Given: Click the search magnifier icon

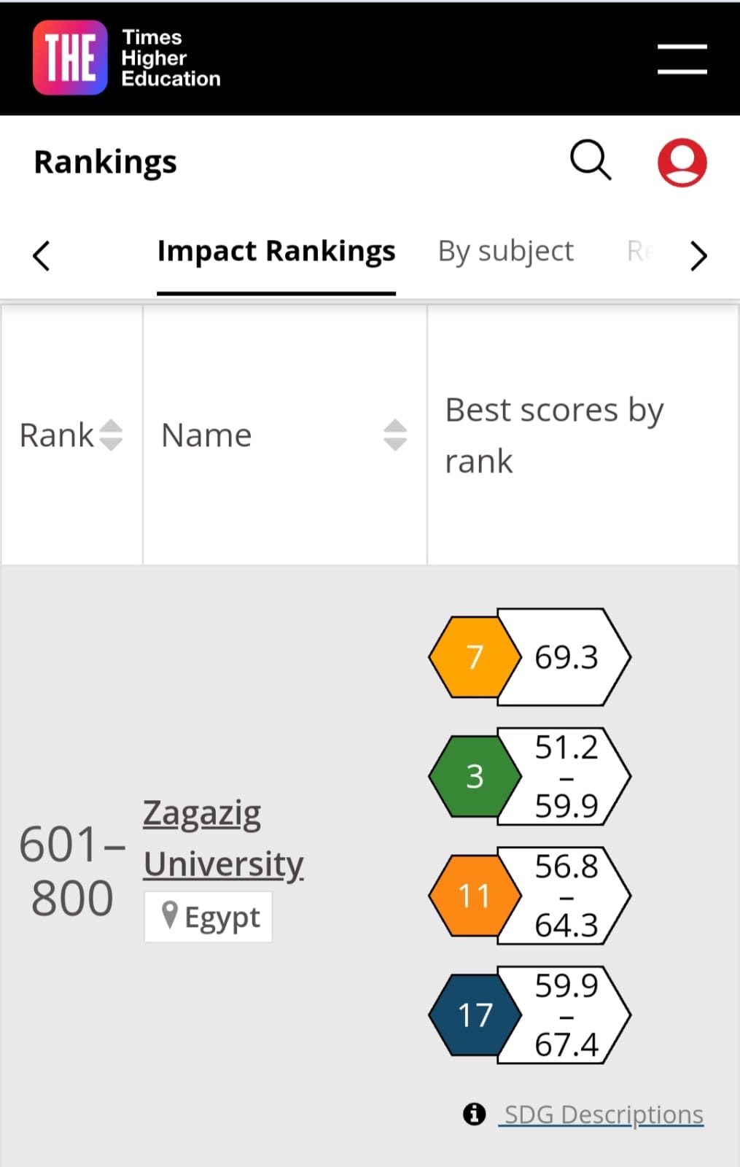Looking at the screenshot, I should [590, 160].
